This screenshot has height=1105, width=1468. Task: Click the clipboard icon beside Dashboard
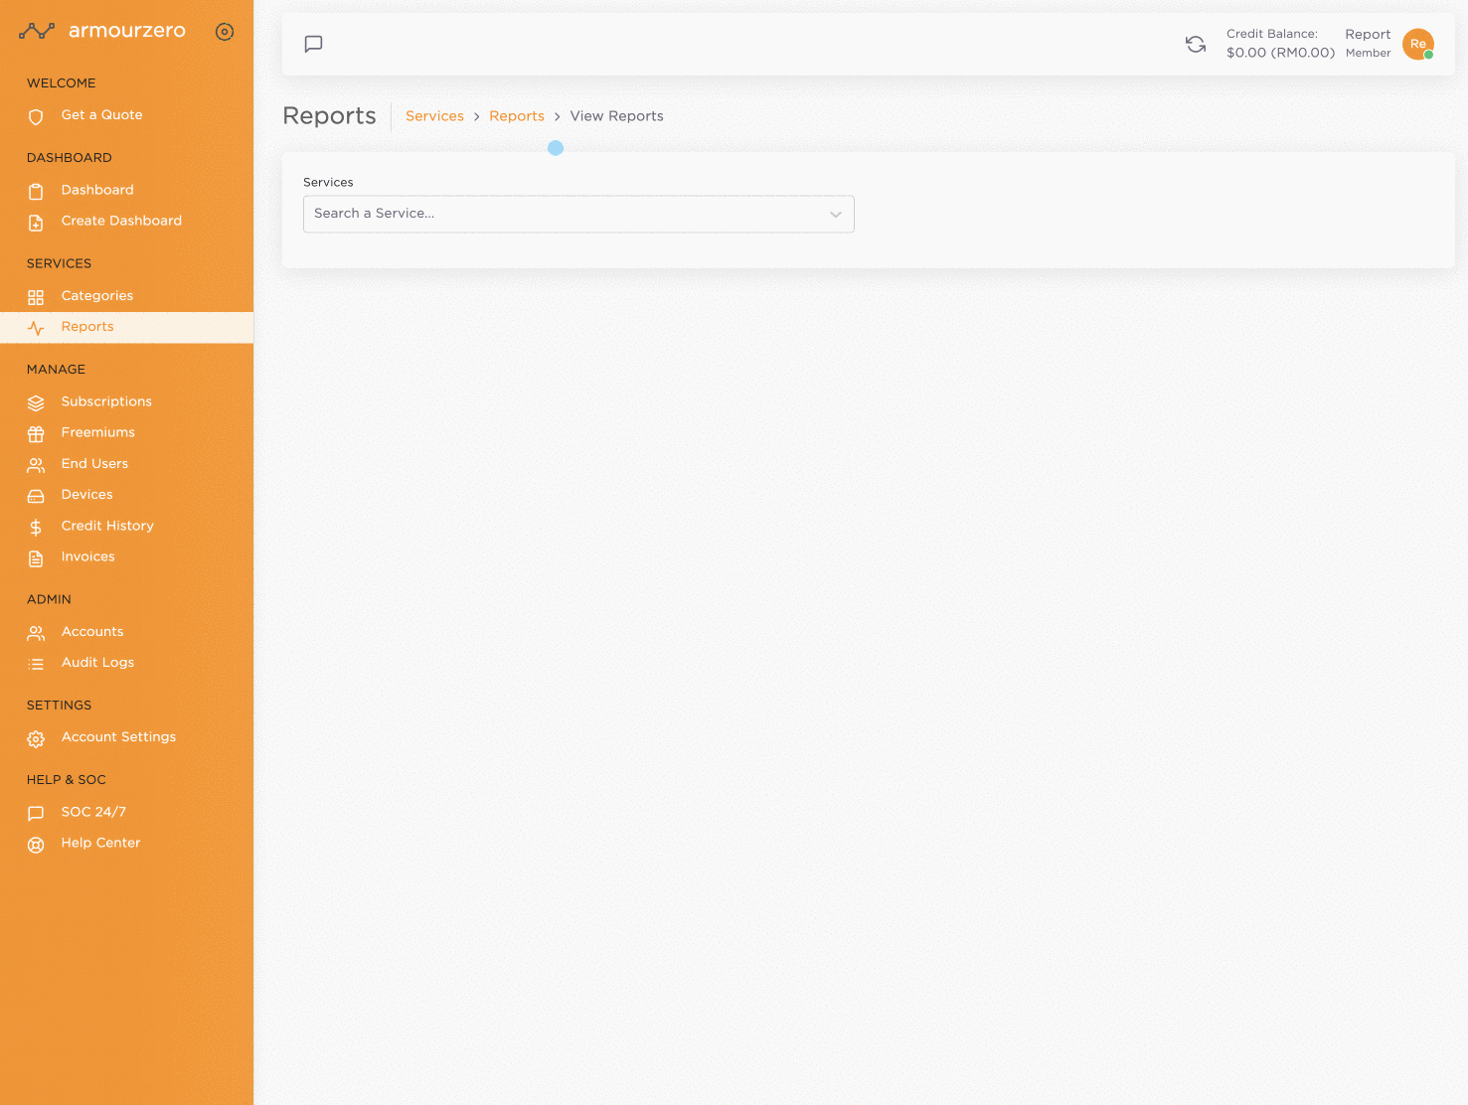[x=36, y=191]
